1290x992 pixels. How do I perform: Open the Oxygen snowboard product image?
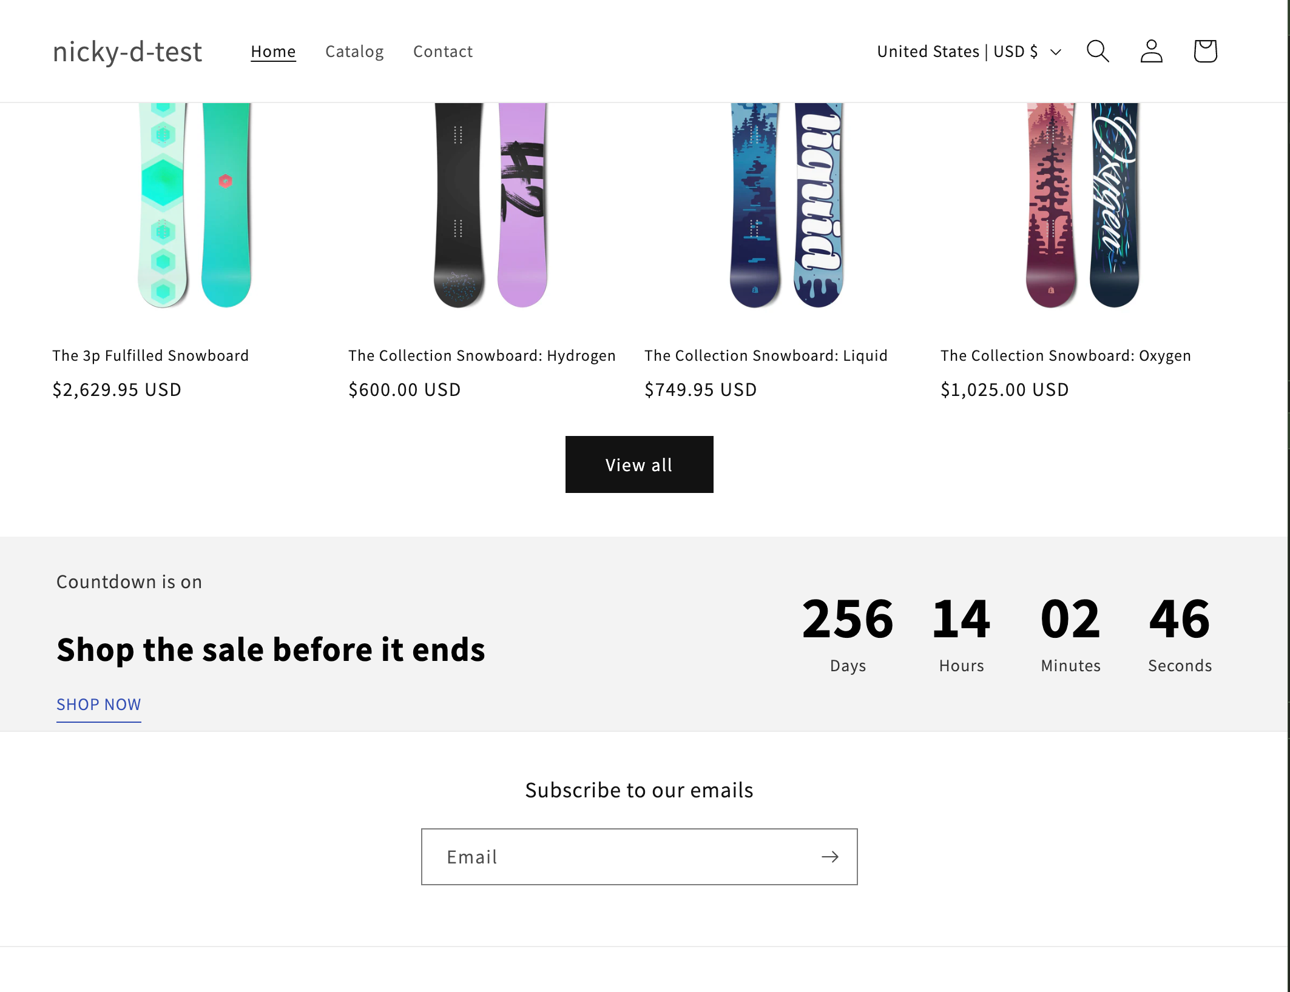pyautogui.click(x=1082, y=205)
